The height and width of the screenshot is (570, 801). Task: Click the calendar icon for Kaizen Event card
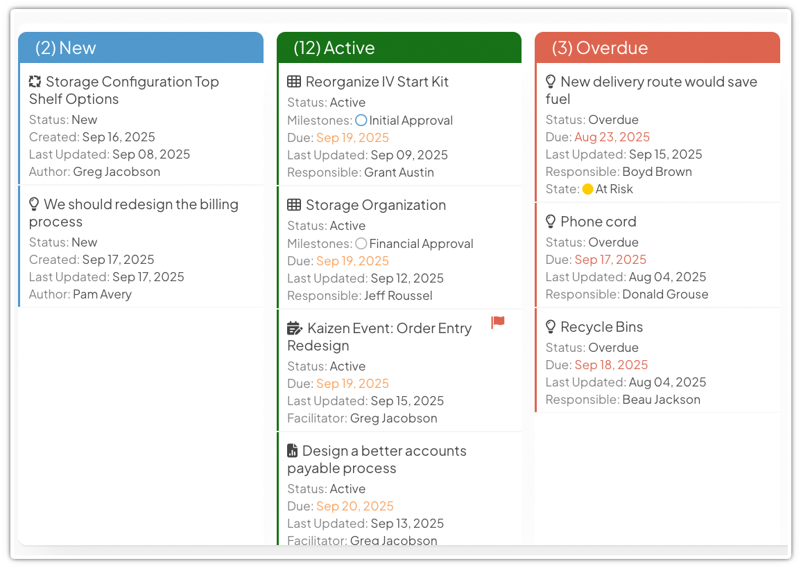[295, 328]
